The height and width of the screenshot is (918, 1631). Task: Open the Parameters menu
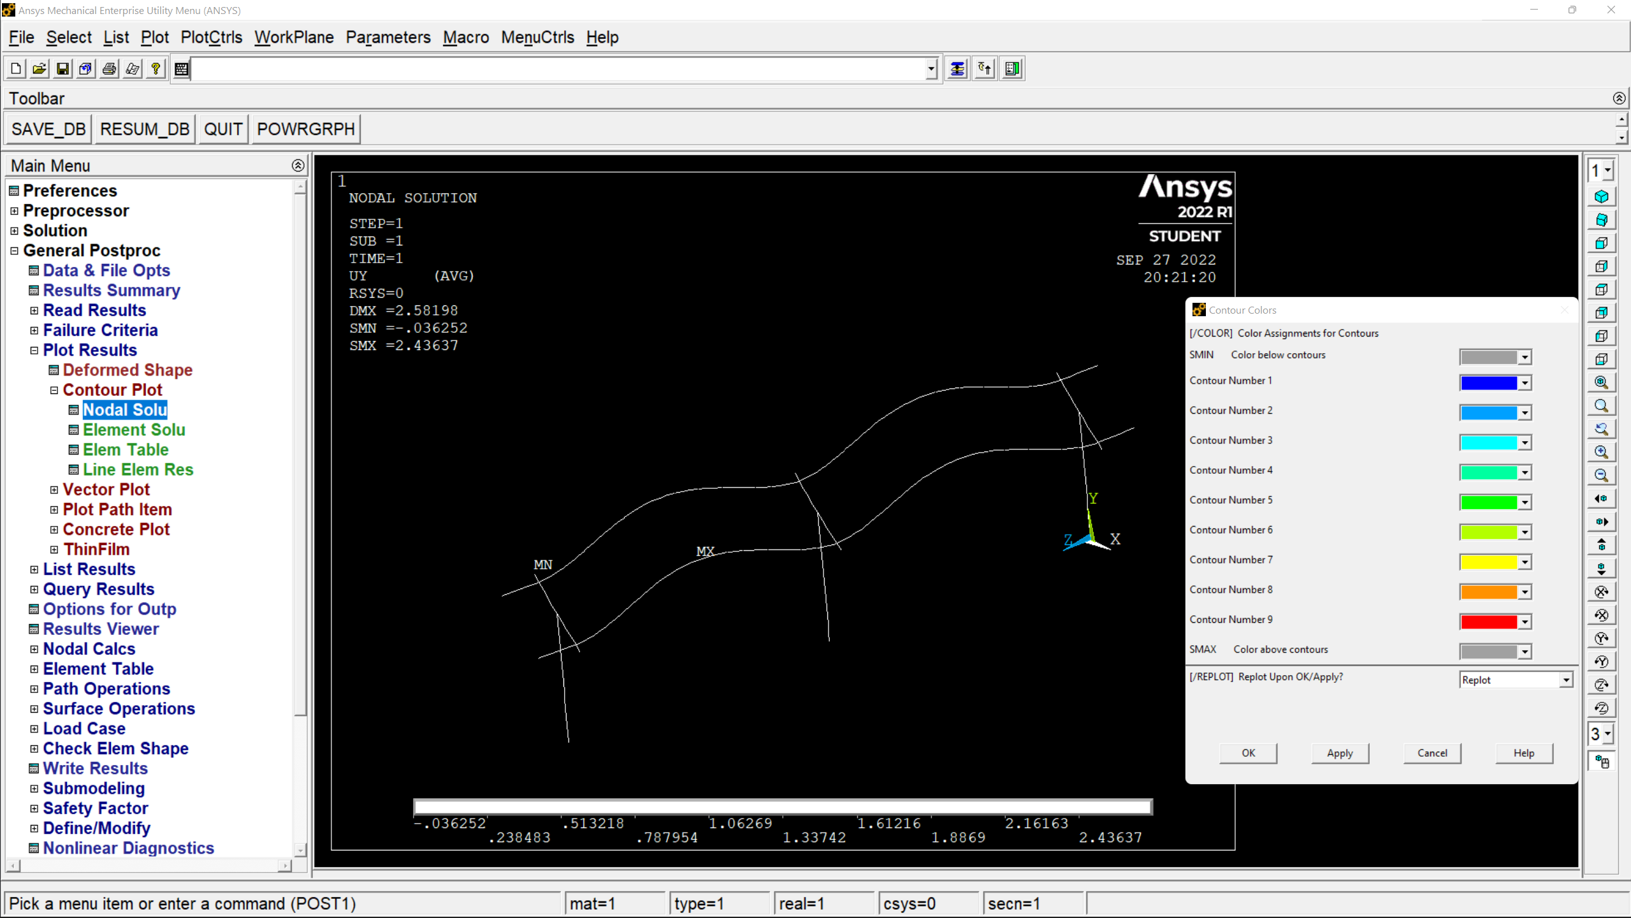point(388,38)
